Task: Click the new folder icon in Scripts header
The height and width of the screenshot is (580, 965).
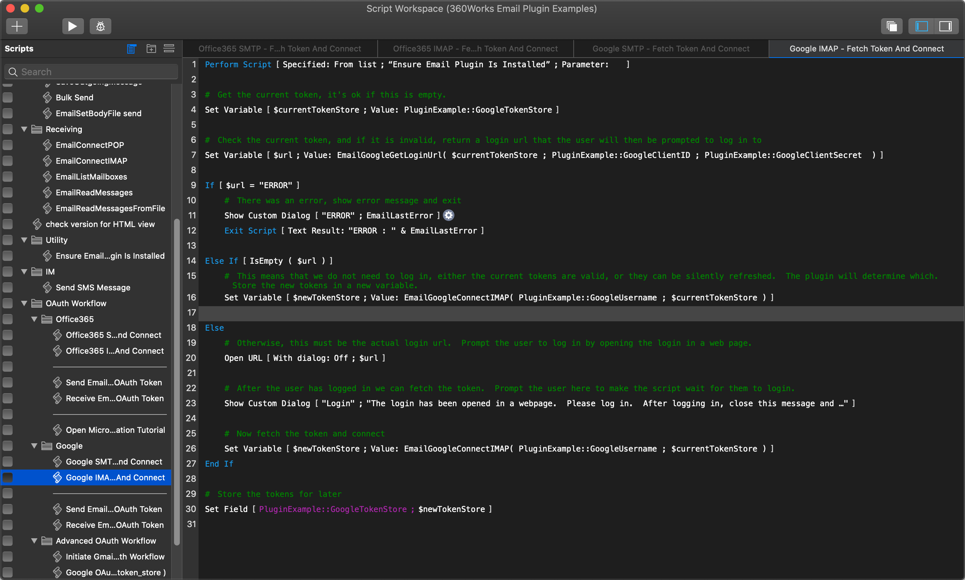Action: tap(151, 49)
